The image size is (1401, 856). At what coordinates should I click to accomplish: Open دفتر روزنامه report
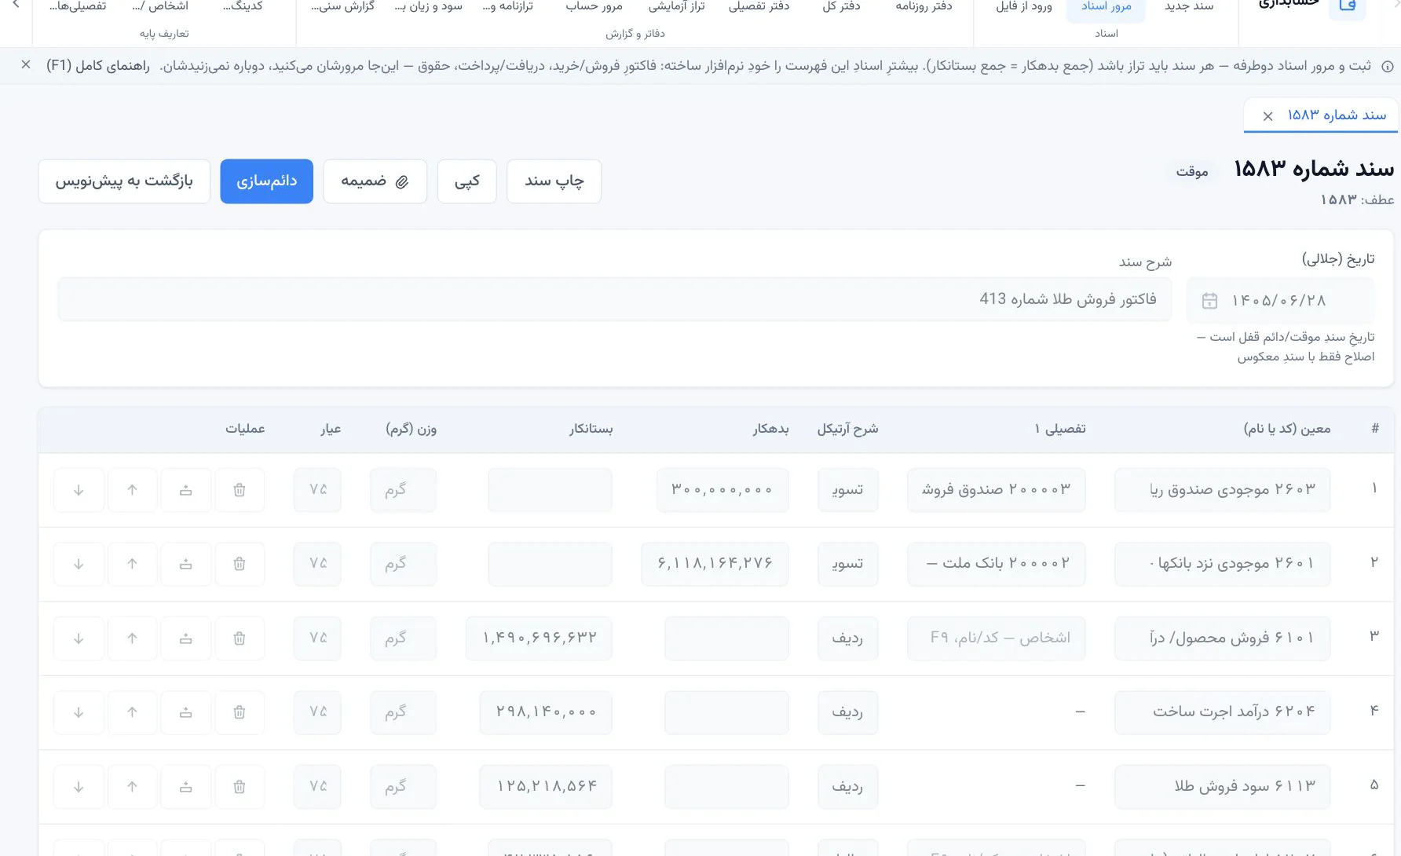924,7
